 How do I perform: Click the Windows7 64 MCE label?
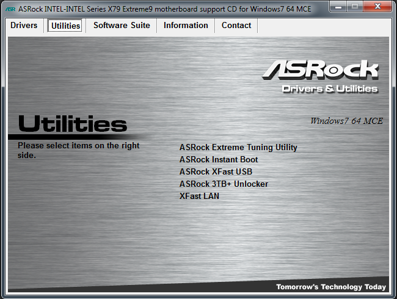pyautogui.click(x=347, y=121)
